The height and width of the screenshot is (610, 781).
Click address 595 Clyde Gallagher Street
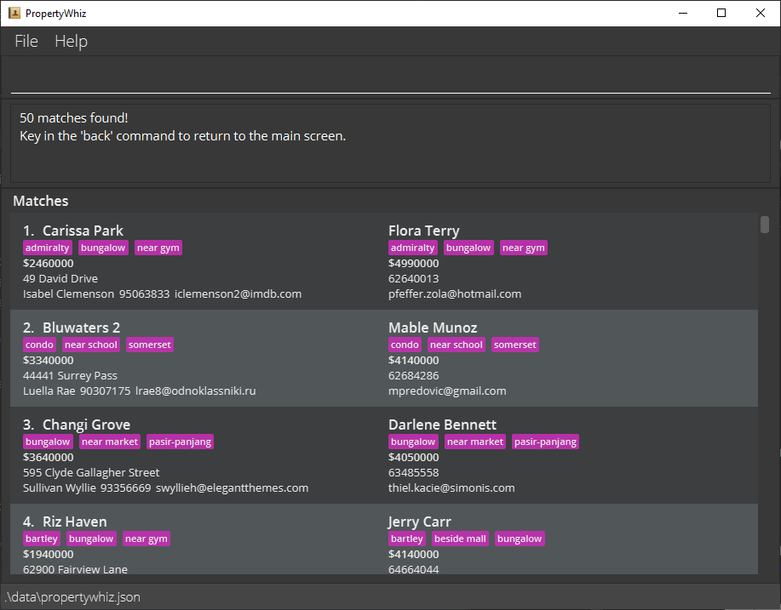pos(91,473)
